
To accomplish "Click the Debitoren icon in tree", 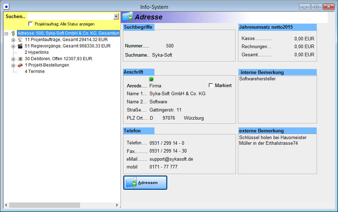I will coord(20,59).
